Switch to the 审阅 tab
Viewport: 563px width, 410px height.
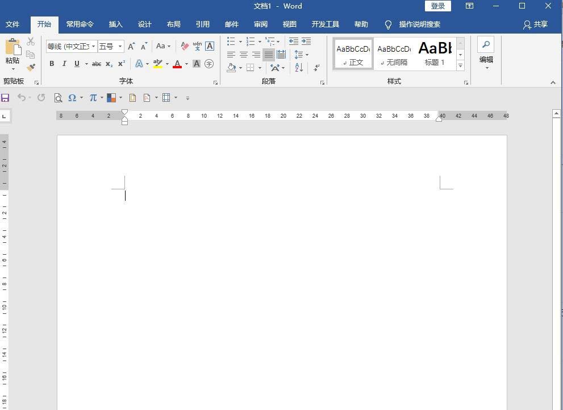point(261,24)
